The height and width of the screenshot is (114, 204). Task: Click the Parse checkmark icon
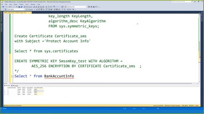[x=37, y=9]
